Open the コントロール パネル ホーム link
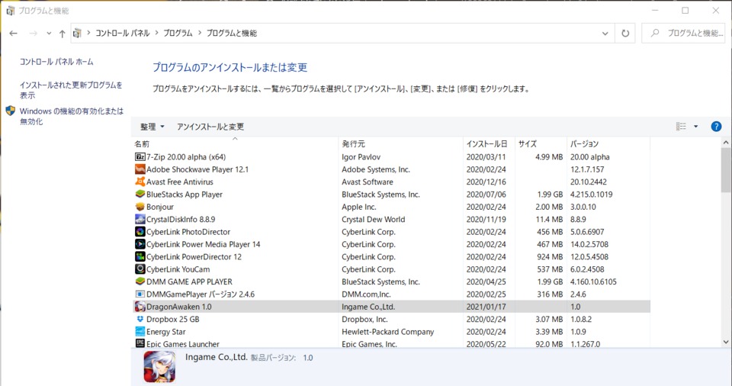 (x=56, y=62)
